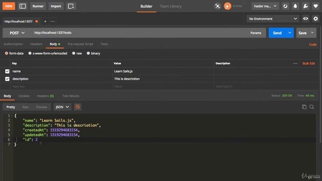Open the No Environment dropdown
322x181 pixels.
(x=273, y=19)
